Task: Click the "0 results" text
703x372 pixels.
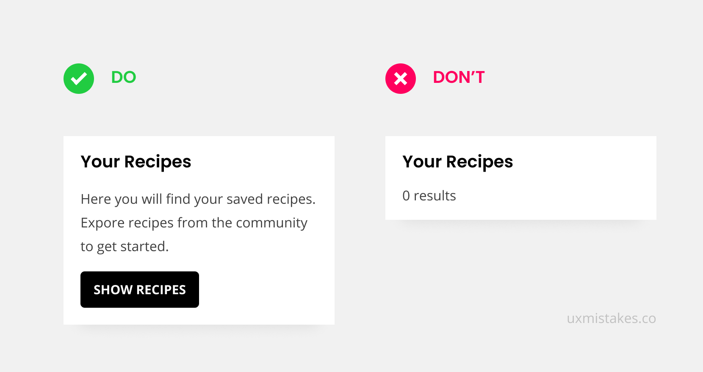Action: pyautogui.click(x=429, y=196)
